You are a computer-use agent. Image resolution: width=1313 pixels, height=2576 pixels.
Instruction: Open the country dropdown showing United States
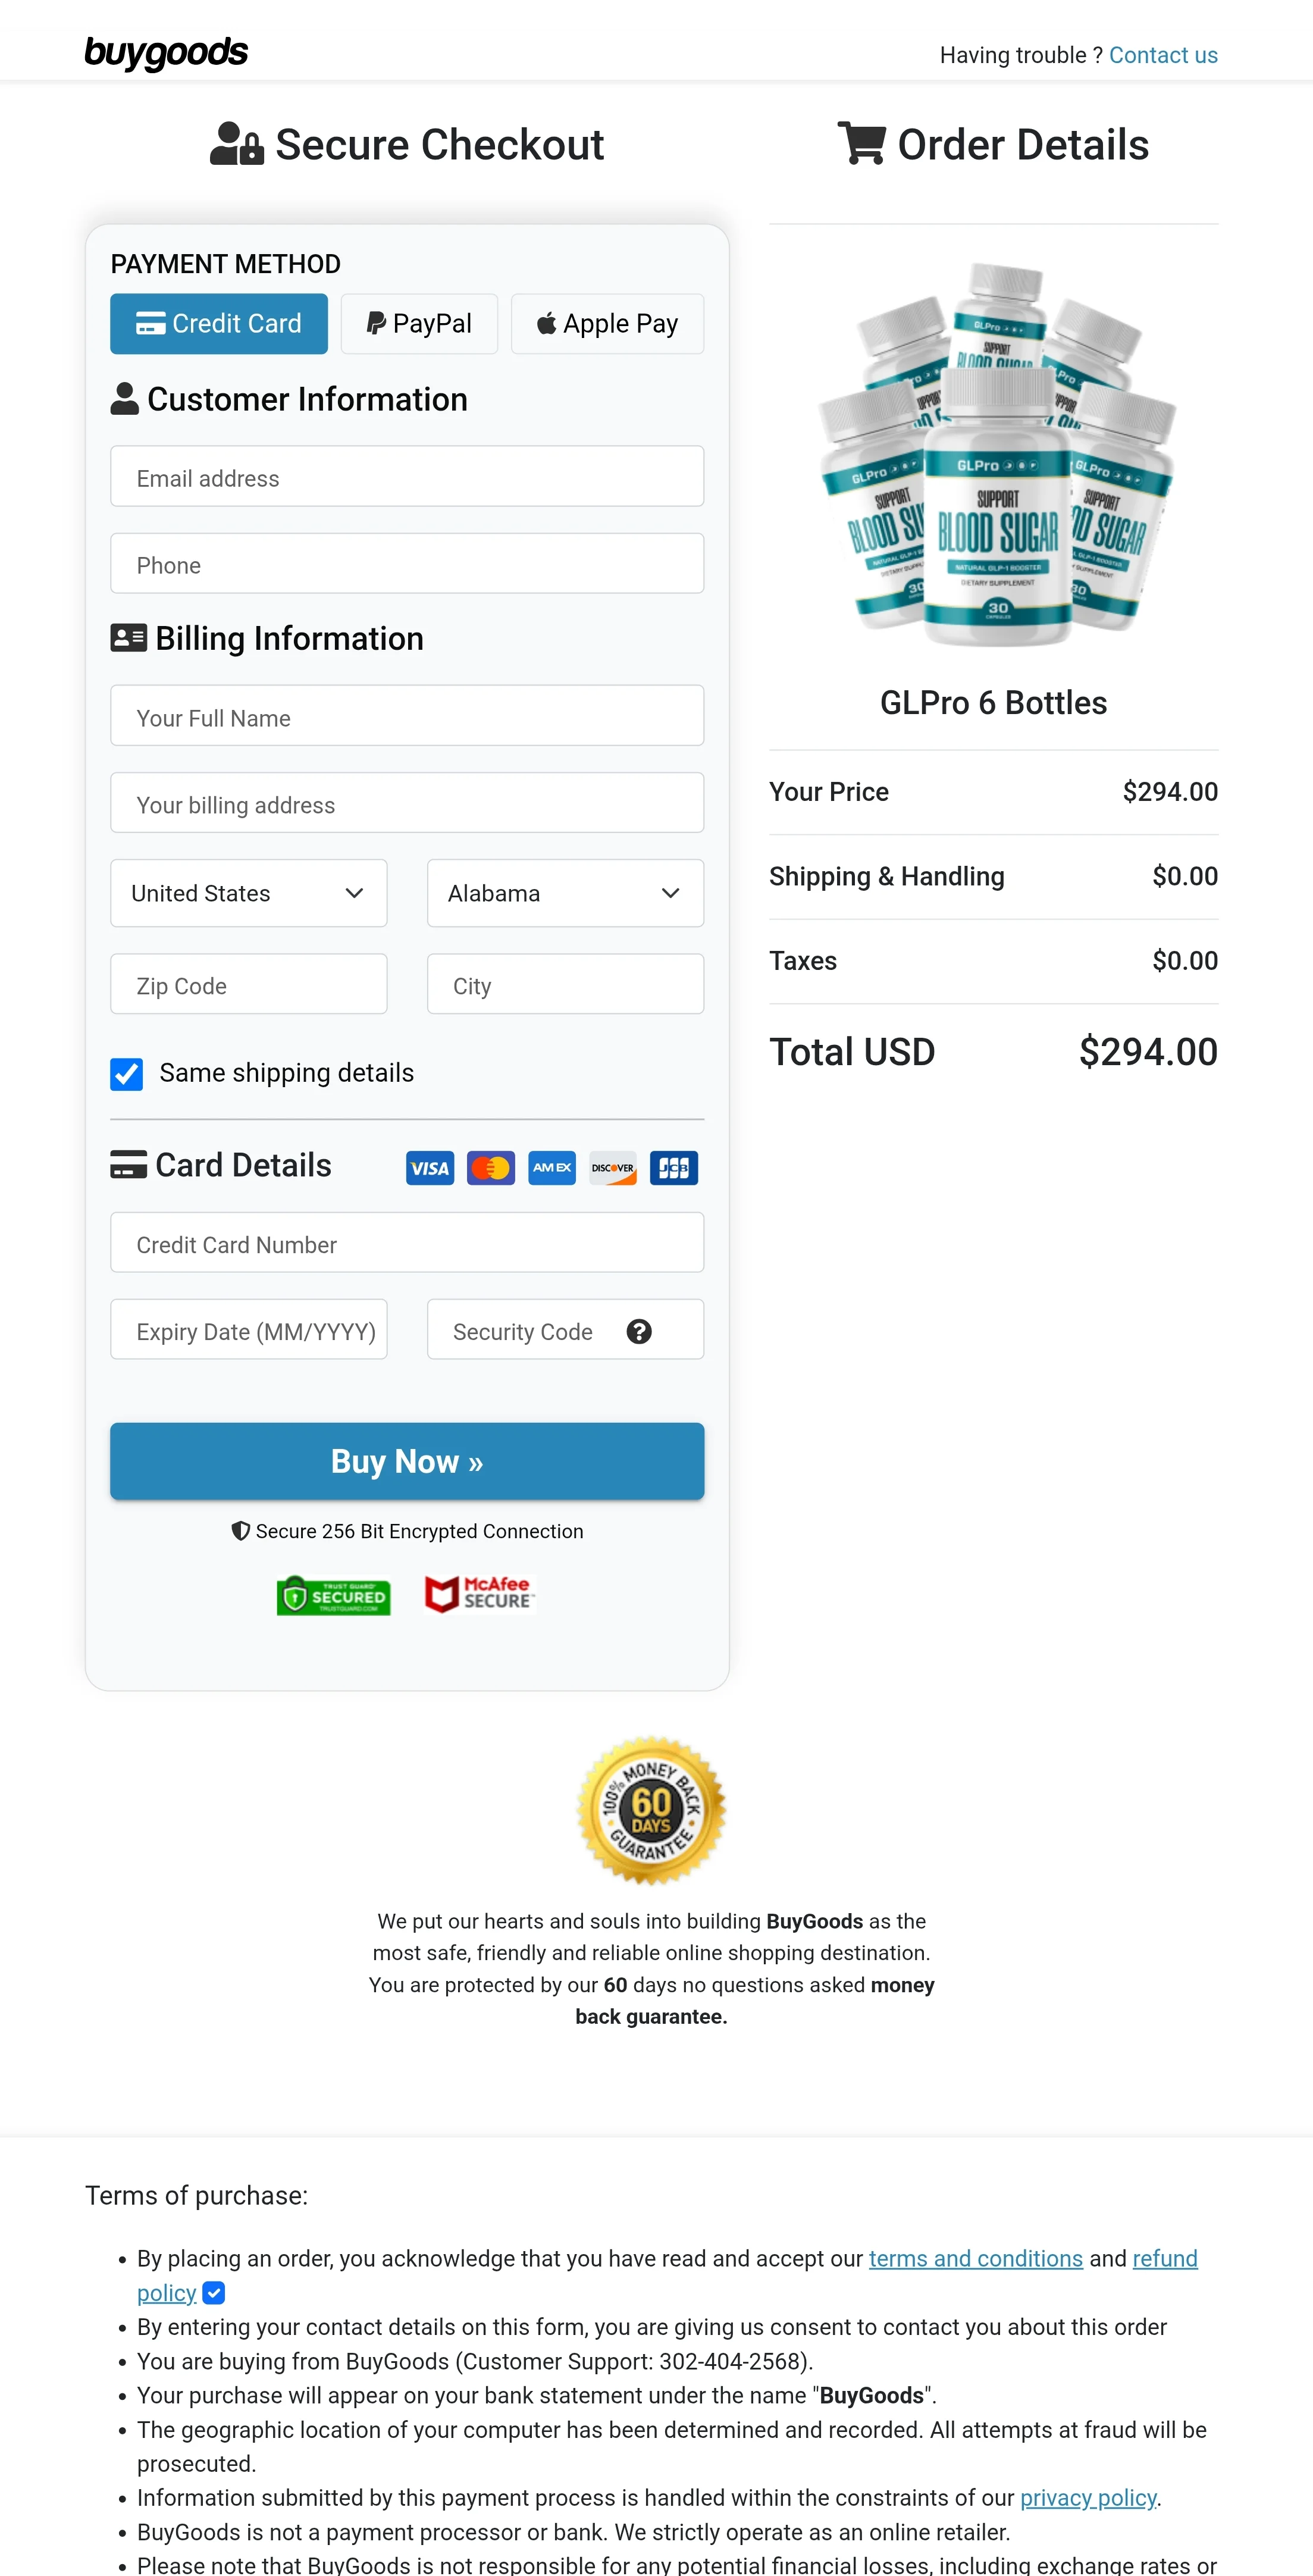pos(248,893)
